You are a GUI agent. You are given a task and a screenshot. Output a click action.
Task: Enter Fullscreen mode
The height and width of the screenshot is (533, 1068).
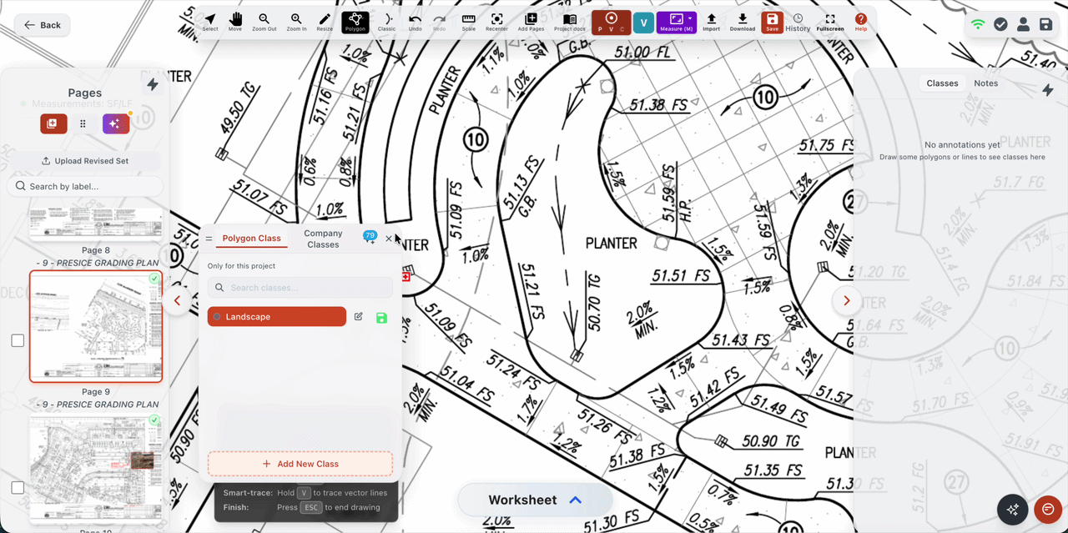[829, 23]
